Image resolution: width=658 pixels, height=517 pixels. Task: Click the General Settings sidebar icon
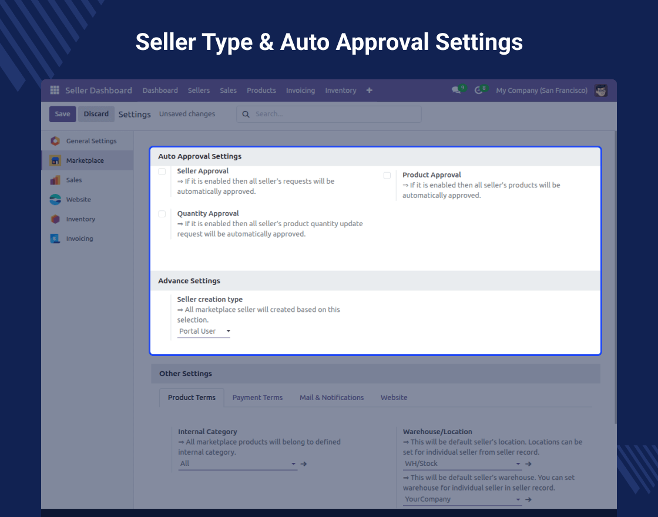pos(55,141)
